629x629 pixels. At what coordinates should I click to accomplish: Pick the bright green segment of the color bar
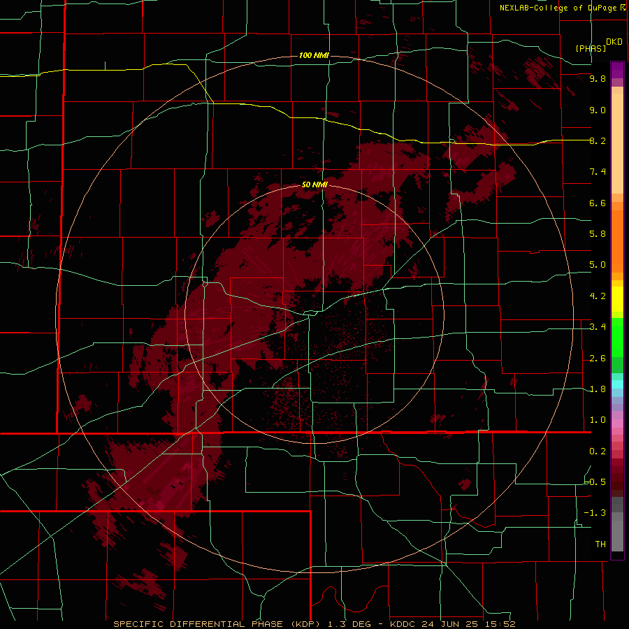click(617, 338)
